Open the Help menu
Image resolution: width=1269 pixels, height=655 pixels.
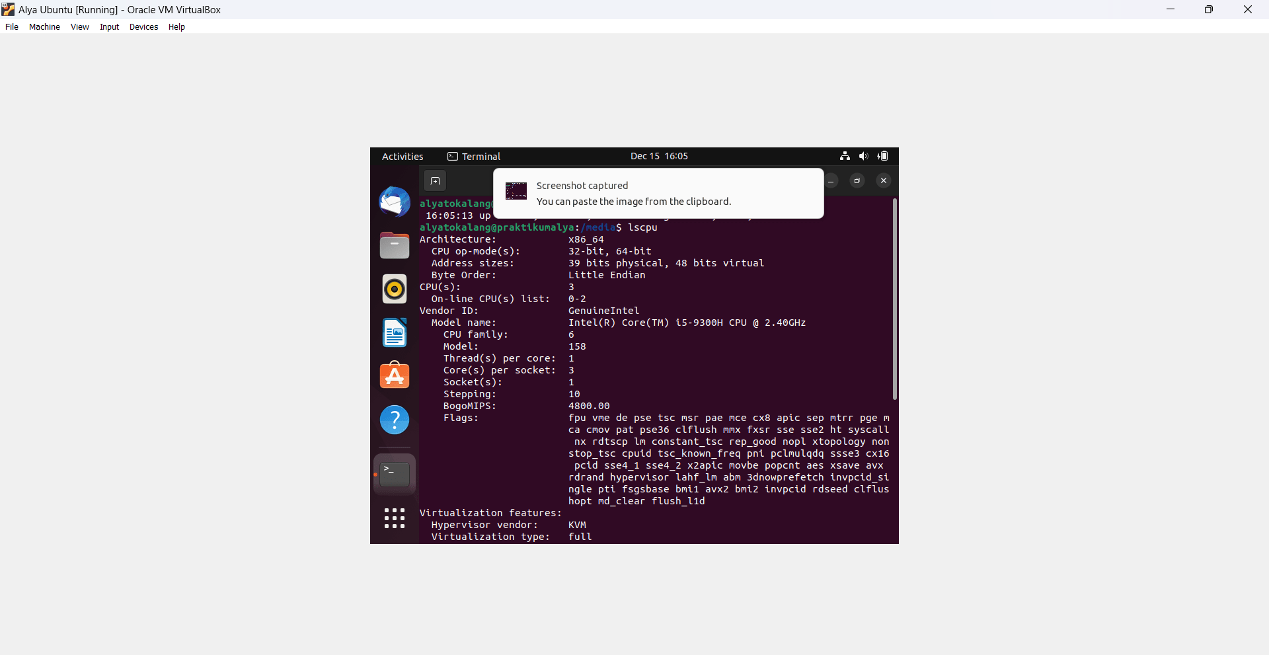tap(176, 27)
